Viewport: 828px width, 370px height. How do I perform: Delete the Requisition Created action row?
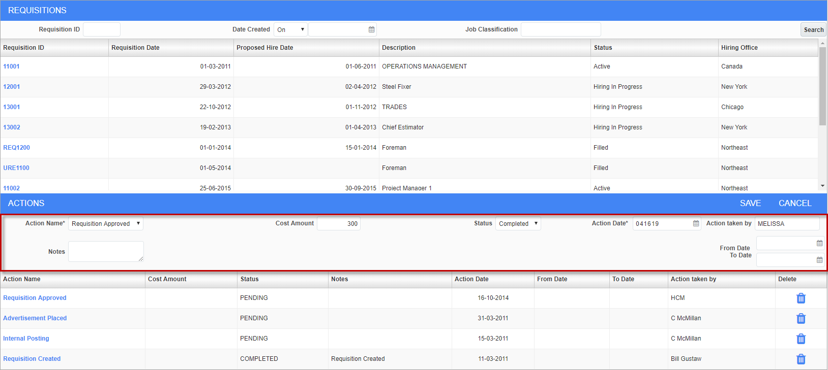[801, 359]
